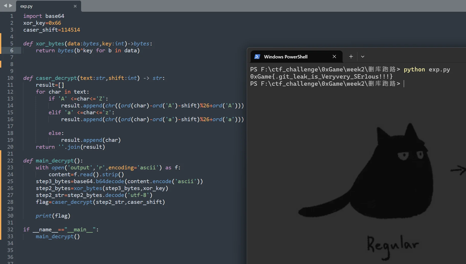Click the 0xGame flag output text
The height and width of the screenshot is (264, 466).
(321, 77)
